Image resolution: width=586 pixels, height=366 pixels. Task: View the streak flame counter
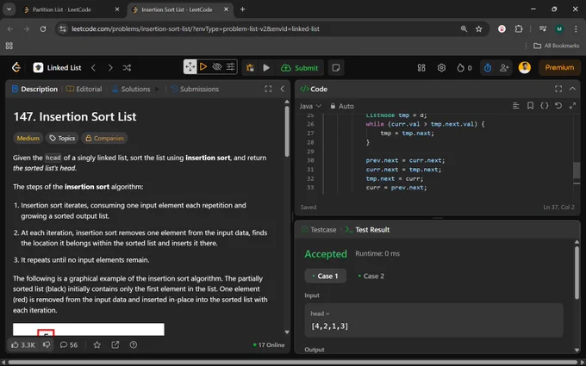click(x=464, y=67)
